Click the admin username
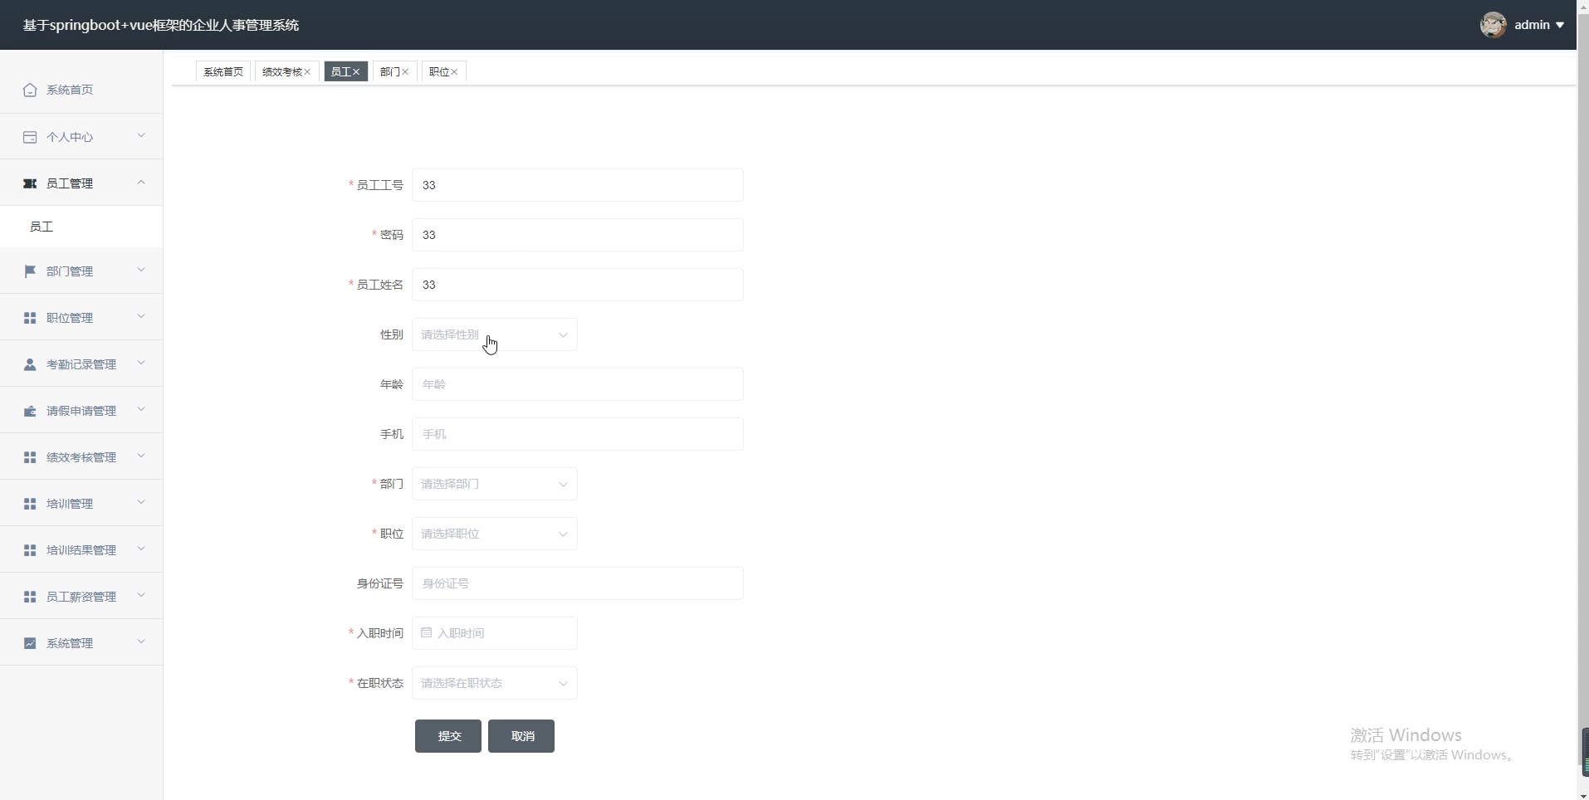The width and height of the screenshot is (1589, 800). tap(1532, 25)
